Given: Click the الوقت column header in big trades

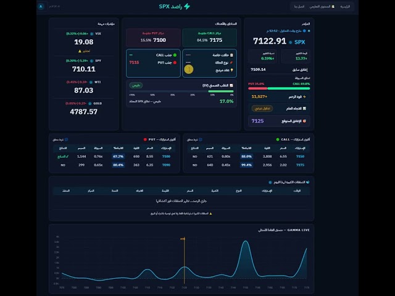Looking at the screenshot, I should tap(297, 191).
